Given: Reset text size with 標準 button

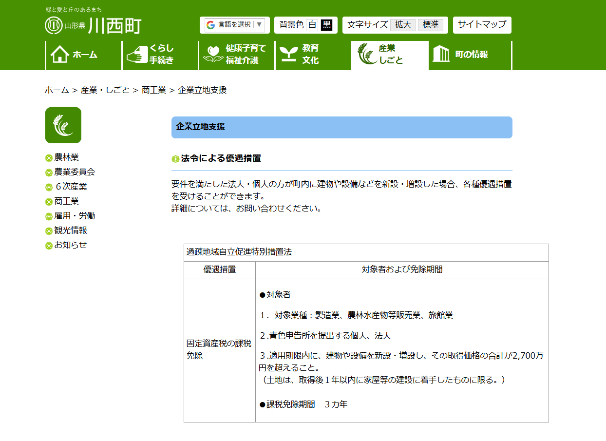Looking at the screenshot, I should pos(431,25).
